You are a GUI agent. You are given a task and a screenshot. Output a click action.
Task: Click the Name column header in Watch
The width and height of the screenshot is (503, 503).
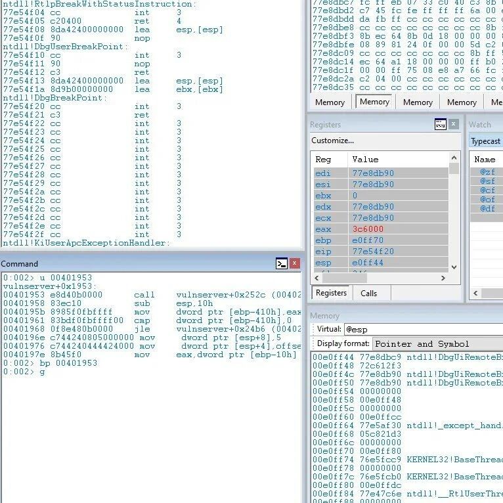pyautogui.click(x=487, y=160)
